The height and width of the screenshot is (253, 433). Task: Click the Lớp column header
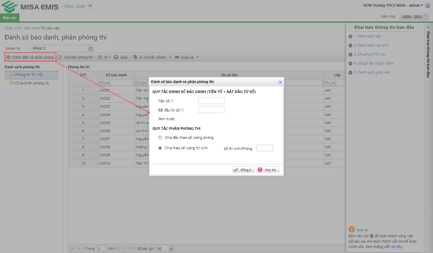click(x=337, y=75)
